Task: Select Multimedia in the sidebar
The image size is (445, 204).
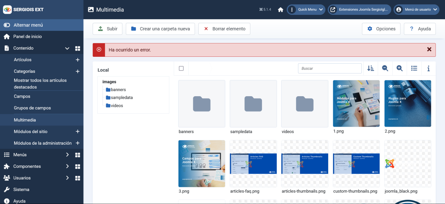Action: (x=42, y=120)
